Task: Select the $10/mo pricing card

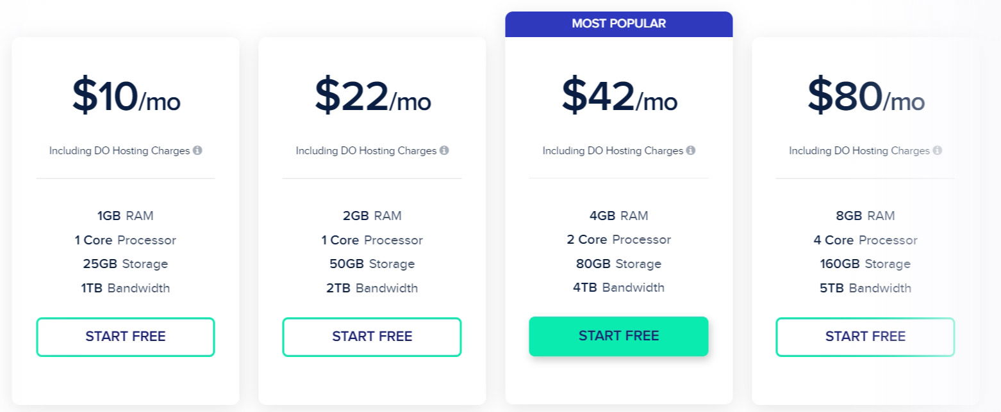Action: click(x=126, y=218)
